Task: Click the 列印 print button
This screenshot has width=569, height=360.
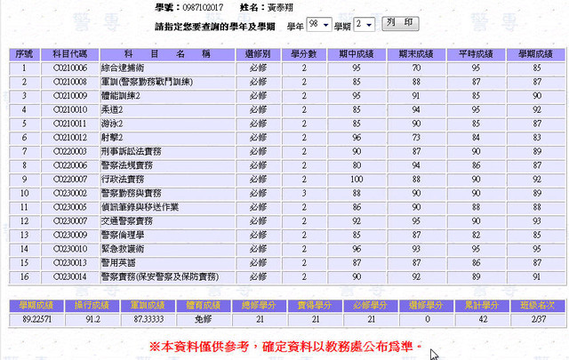Action: pos(400,24)
